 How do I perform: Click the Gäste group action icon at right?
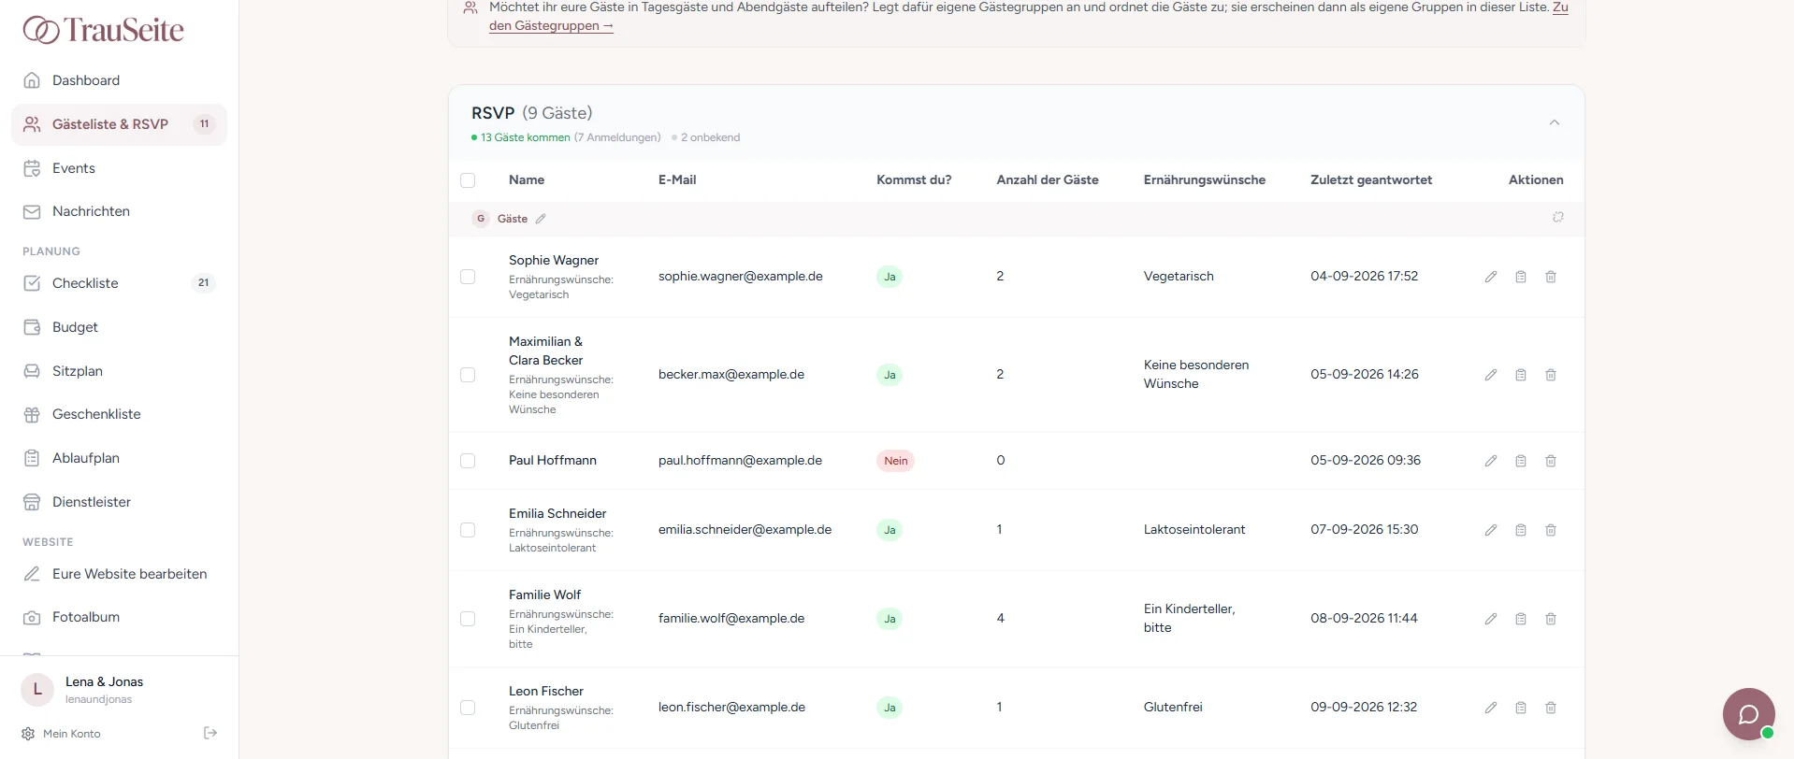[x=1558, y=217]
